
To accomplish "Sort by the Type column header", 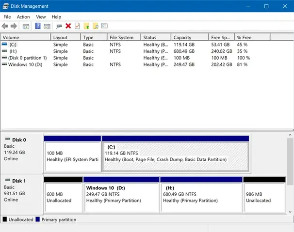I will point(94,37).
